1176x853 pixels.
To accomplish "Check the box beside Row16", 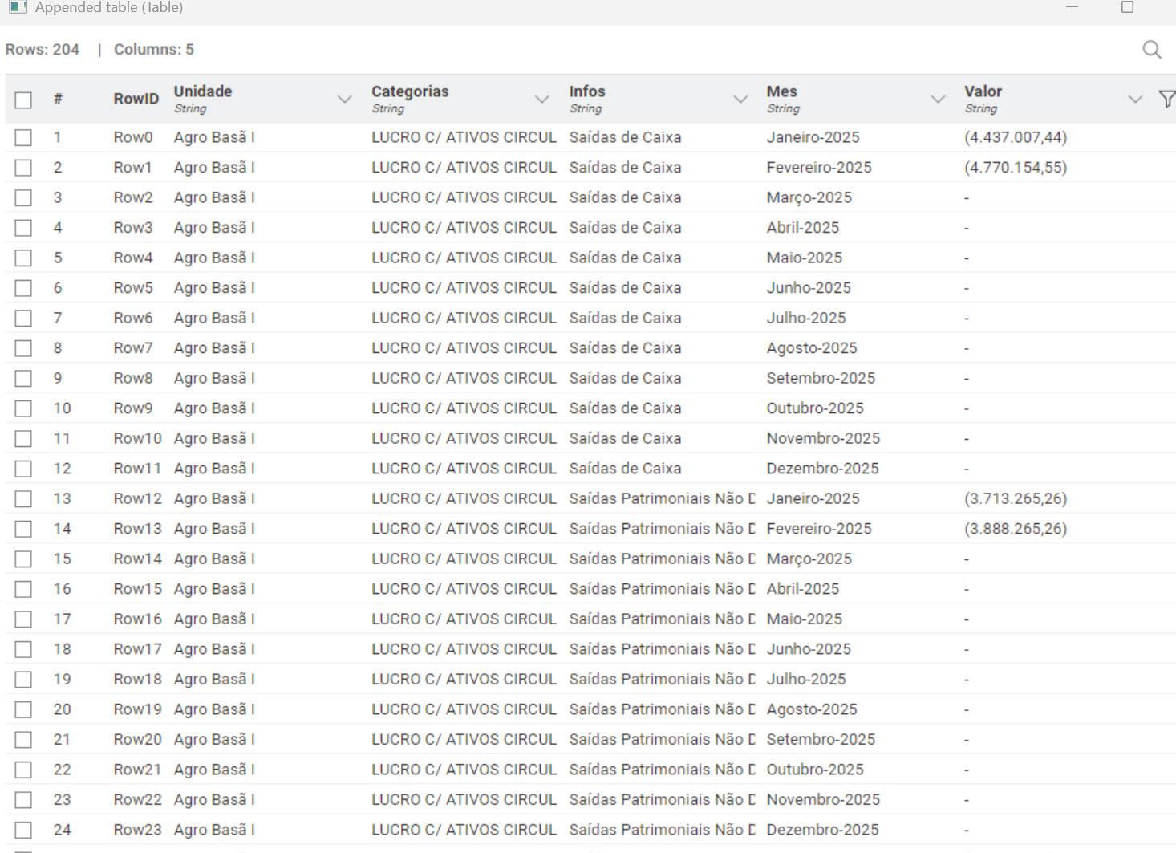I will [x=23, y=619].
